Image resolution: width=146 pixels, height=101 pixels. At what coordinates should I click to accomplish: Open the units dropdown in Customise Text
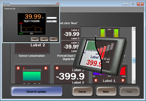(x=52, y=18)
